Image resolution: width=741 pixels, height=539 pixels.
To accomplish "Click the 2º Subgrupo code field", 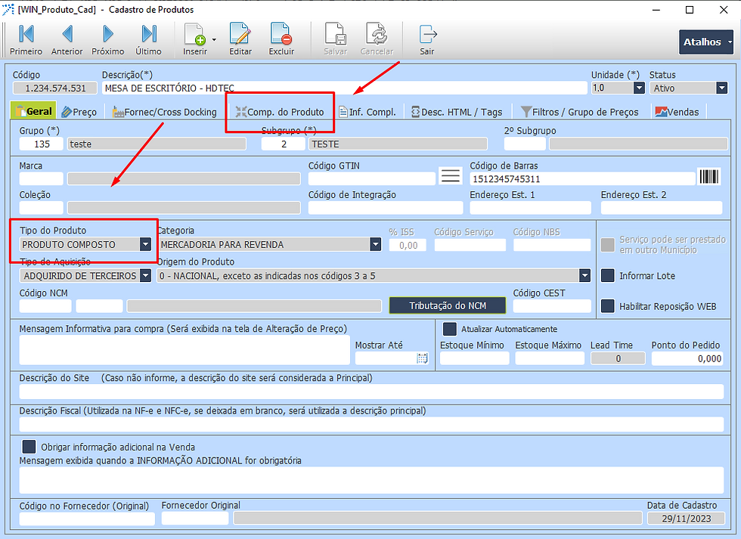I will point(525,144).
